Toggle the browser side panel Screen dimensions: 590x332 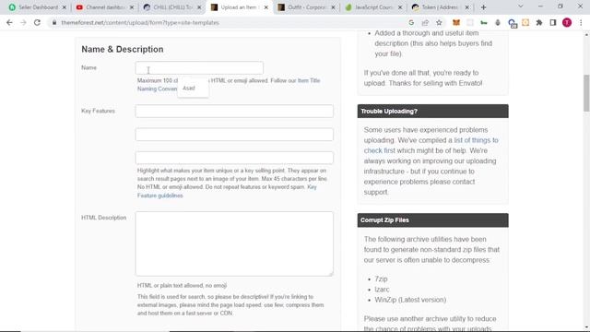click(553, 22)
